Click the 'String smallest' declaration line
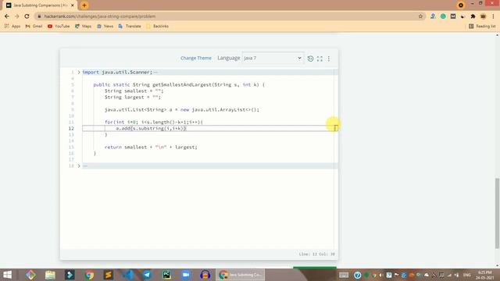 [134, 91]
